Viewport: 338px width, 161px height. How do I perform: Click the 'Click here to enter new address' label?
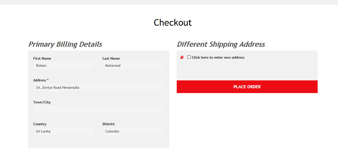(218, 57)
